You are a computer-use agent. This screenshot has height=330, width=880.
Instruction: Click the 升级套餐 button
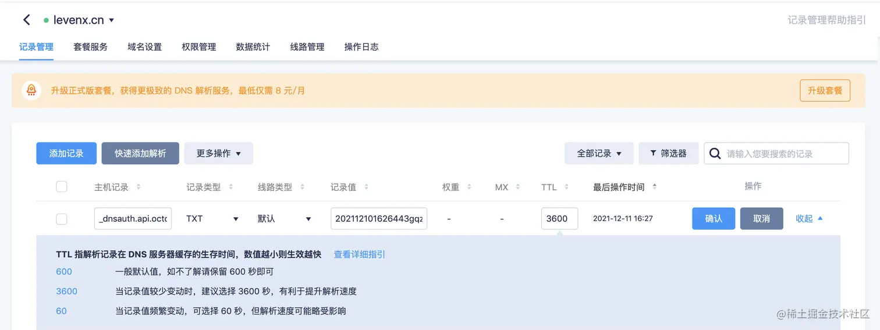[825, 91]
